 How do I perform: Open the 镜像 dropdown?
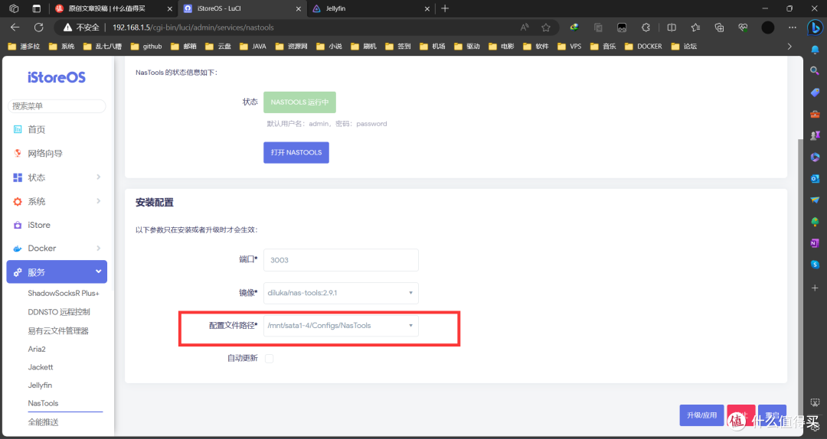(341, 293)
